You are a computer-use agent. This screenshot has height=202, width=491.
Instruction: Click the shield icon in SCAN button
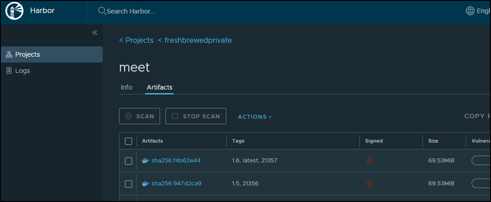tap(128, 116)
